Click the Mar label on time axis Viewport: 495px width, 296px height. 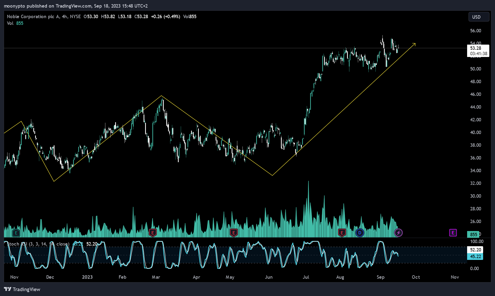(x=156, y=277)
